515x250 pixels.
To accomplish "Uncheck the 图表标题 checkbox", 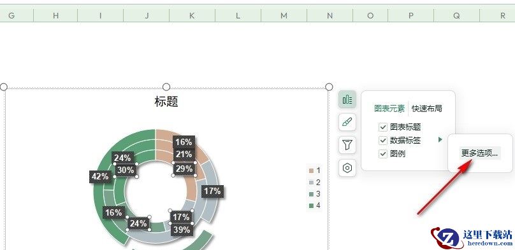I will click(383, 127).
